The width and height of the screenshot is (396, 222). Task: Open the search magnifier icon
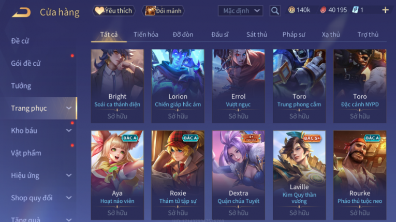[275, 11]
